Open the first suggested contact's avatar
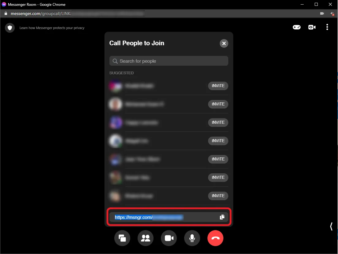Image resolution: width=338 pixels, height=254 pixels. pyautogui.click(x=116, y=86)
